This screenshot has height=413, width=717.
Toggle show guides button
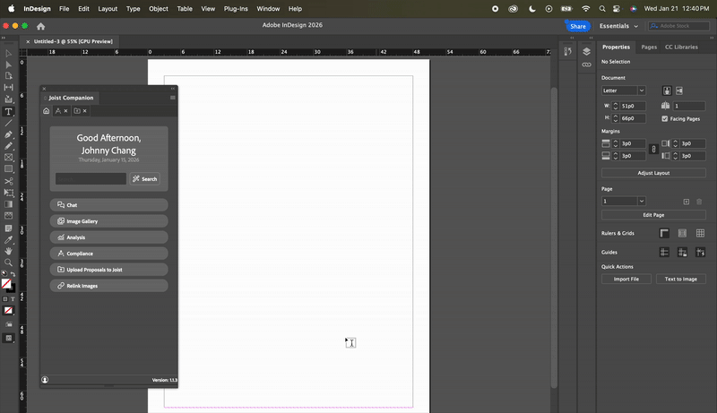point(664,252)
